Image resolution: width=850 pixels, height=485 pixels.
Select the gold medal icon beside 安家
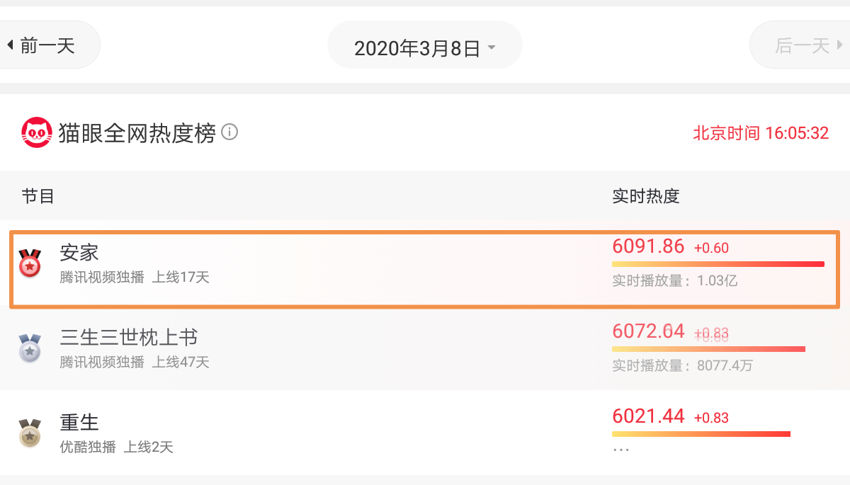30,263
